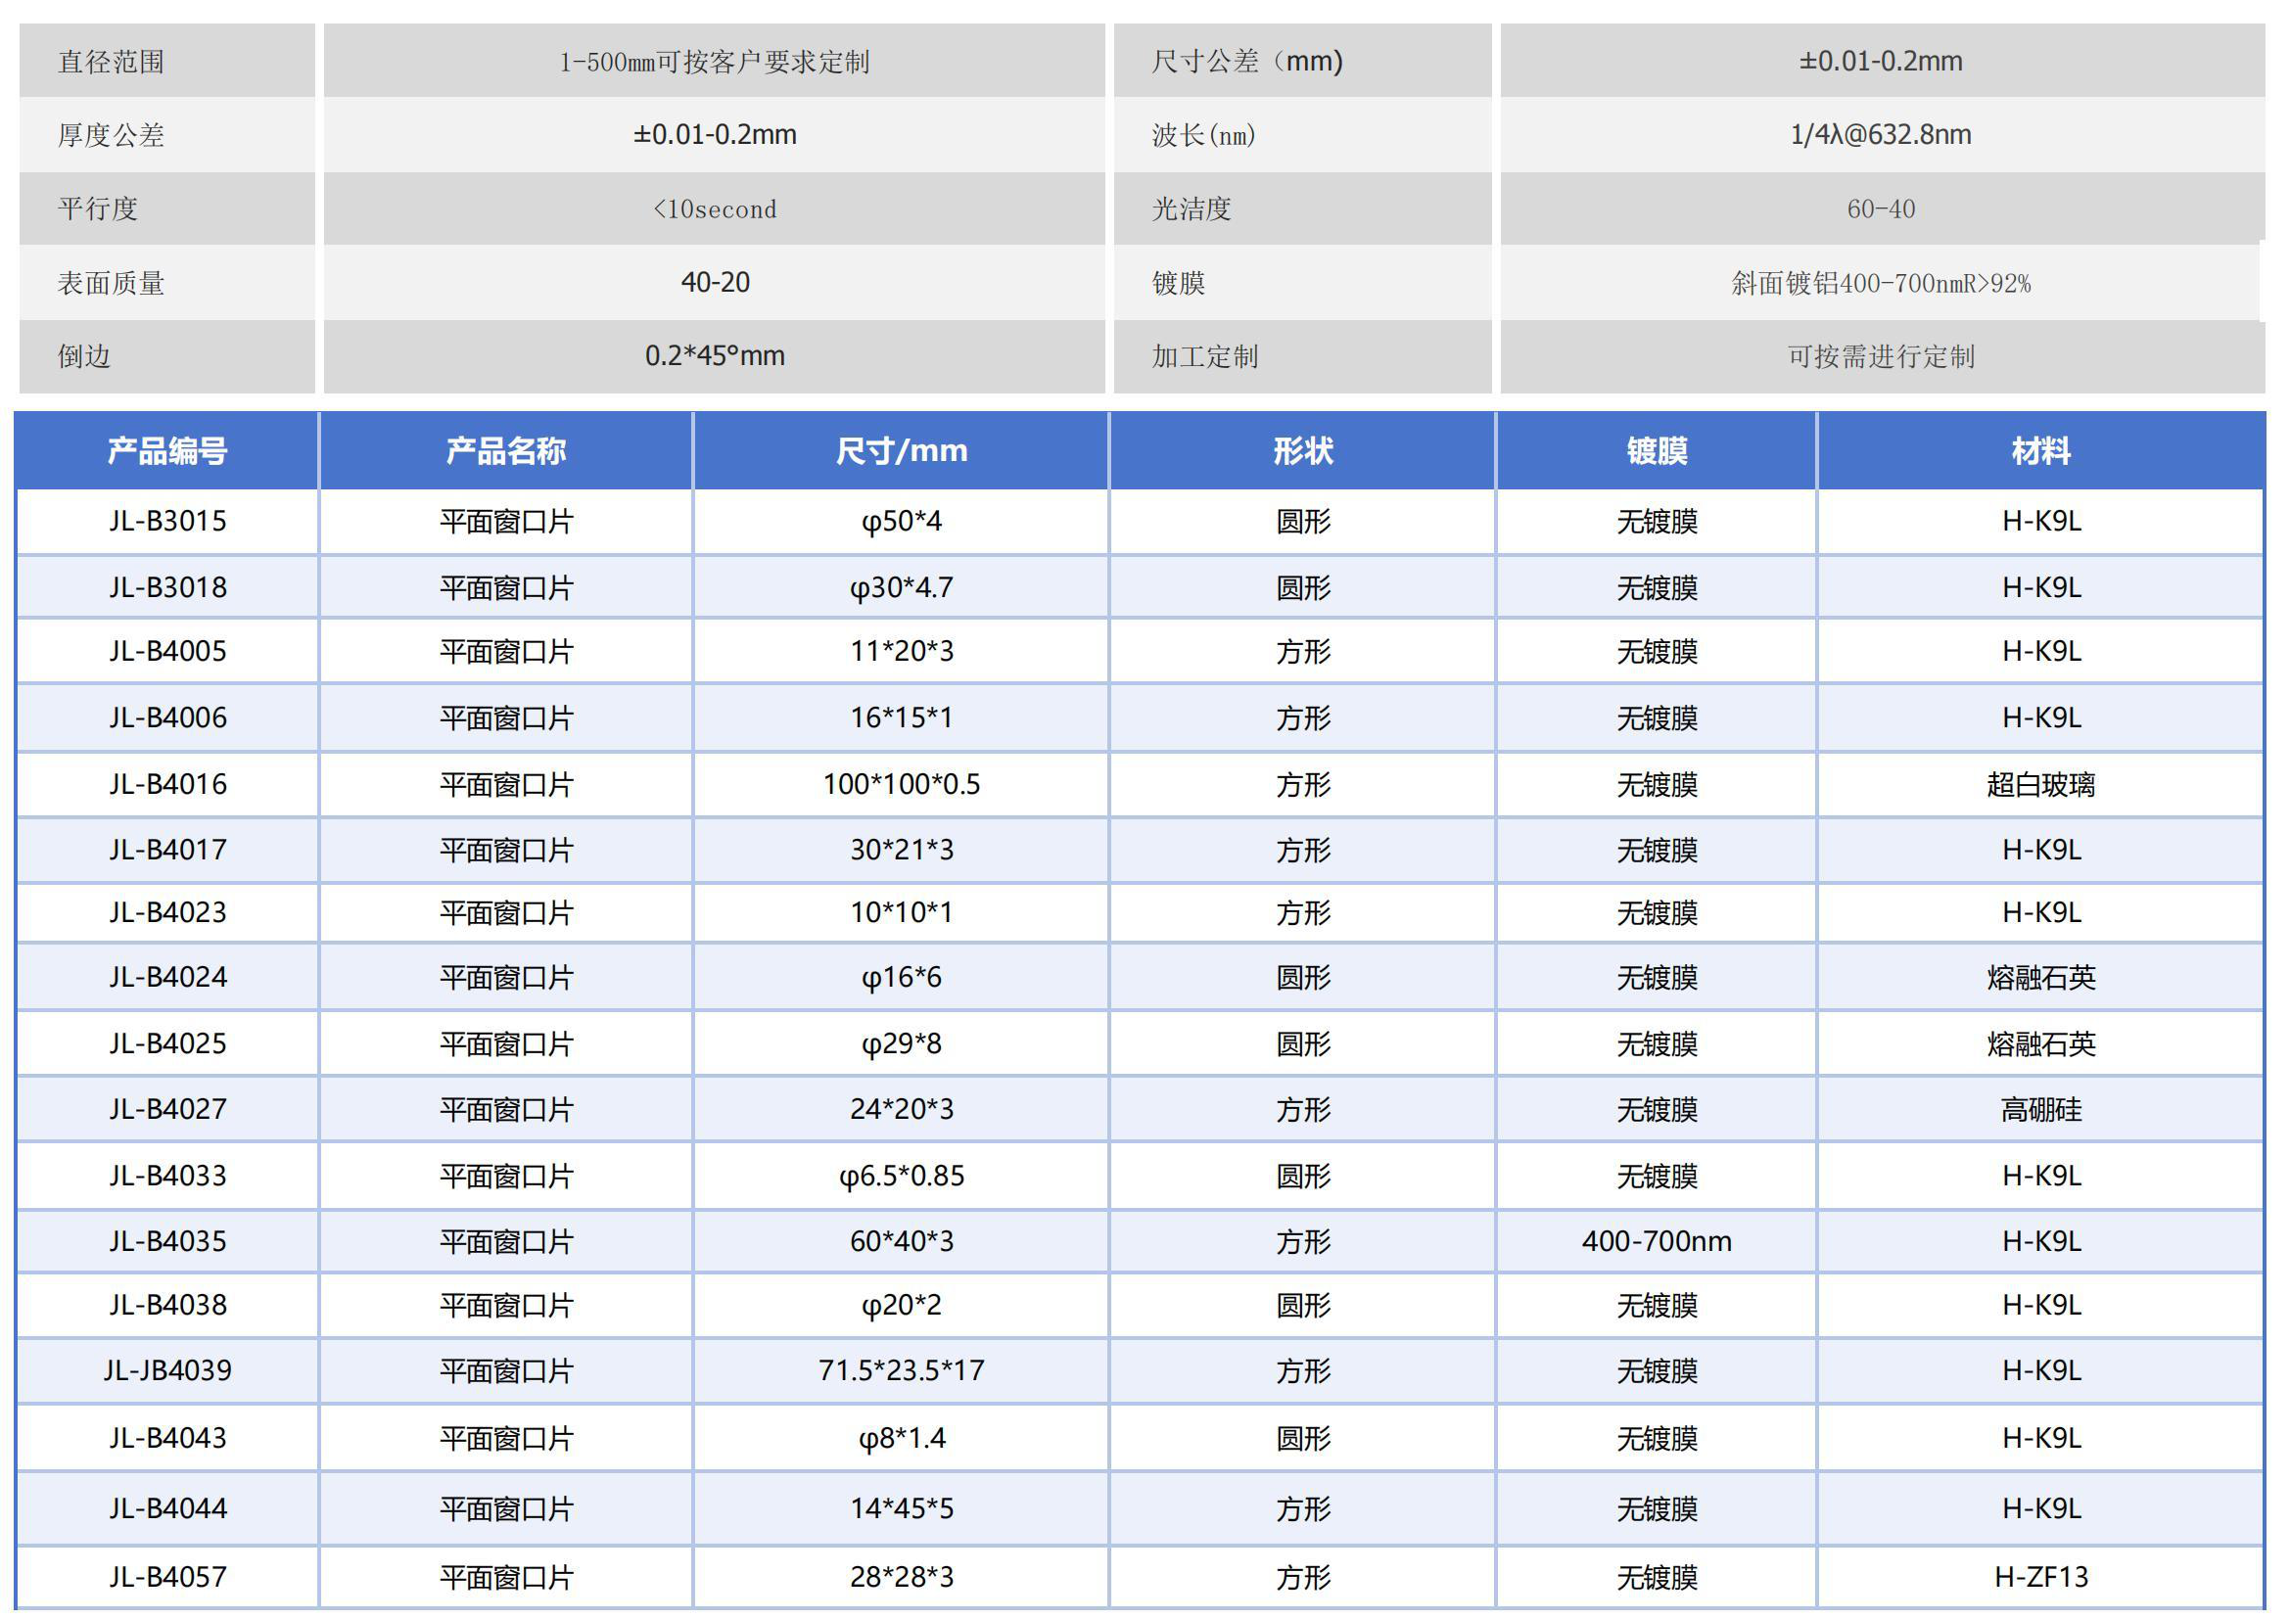
Task: Click the 斜面镀铝400-700nmR>92% coating value
Action: 1880,283
